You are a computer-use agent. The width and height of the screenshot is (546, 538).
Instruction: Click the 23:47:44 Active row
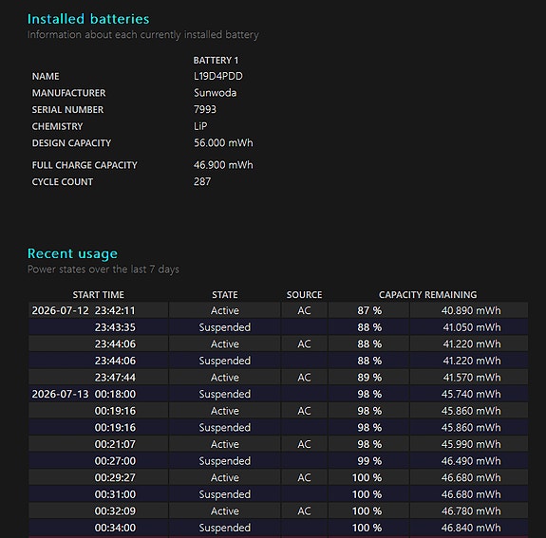point(278,377)
